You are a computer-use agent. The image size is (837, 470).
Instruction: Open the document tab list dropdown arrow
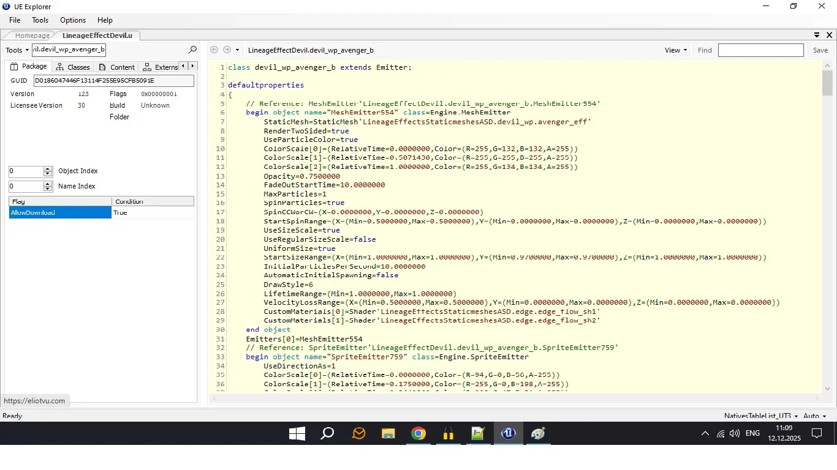pyautogui.click(x=817, y=35)
